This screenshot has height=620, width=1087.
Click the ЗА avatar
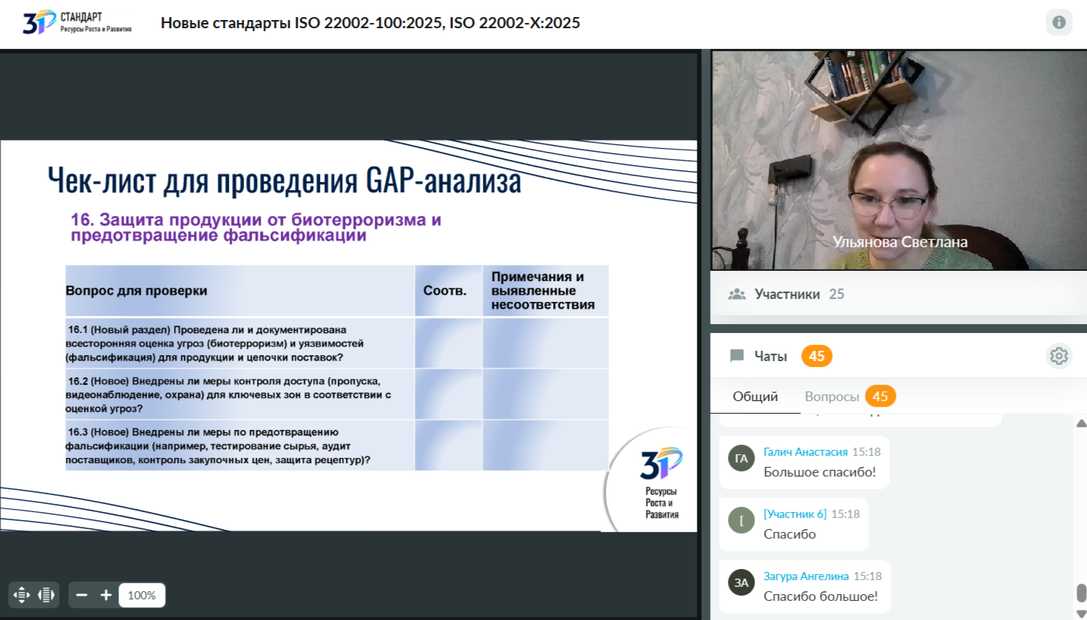[741, 582]
